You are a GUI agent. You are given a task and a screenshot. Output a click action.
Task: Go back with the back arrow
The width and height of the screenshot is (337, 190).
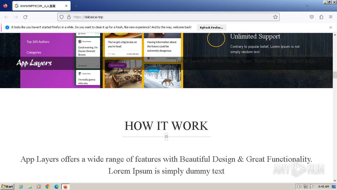[6, 17]
